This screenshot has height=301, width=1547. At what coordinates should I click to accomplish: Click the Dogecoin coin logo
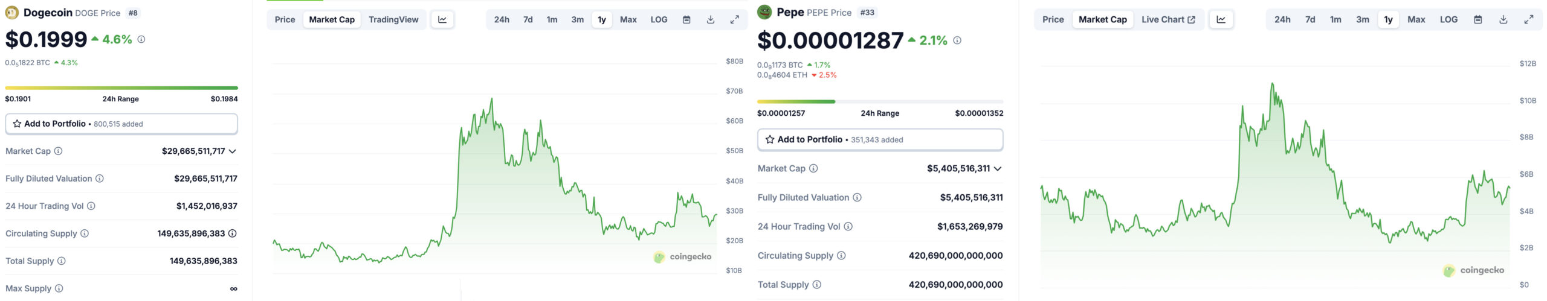coord(11,13)
